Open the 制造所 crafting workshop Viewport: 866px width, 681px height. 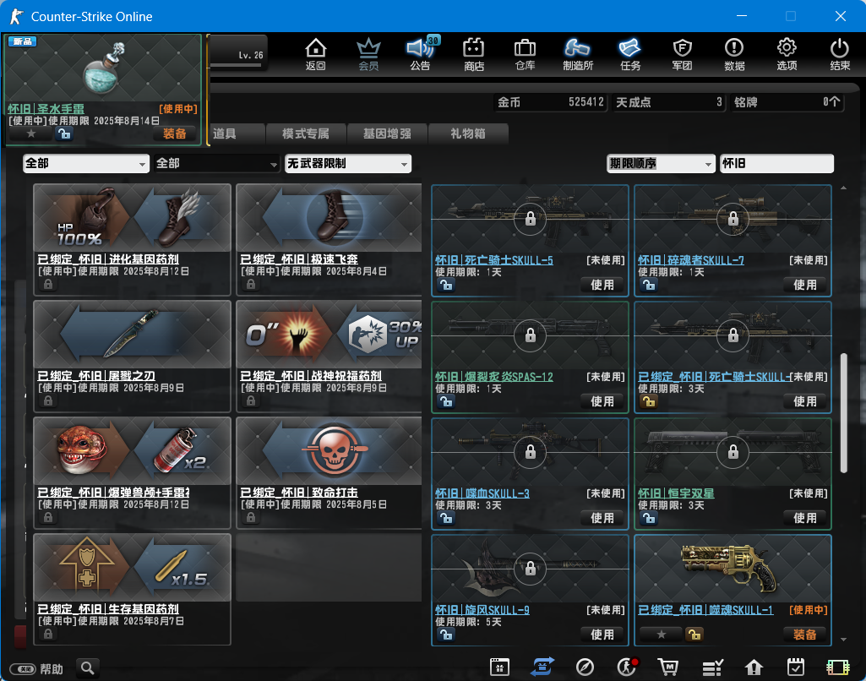pyautogui.click(x=578, y=54)
